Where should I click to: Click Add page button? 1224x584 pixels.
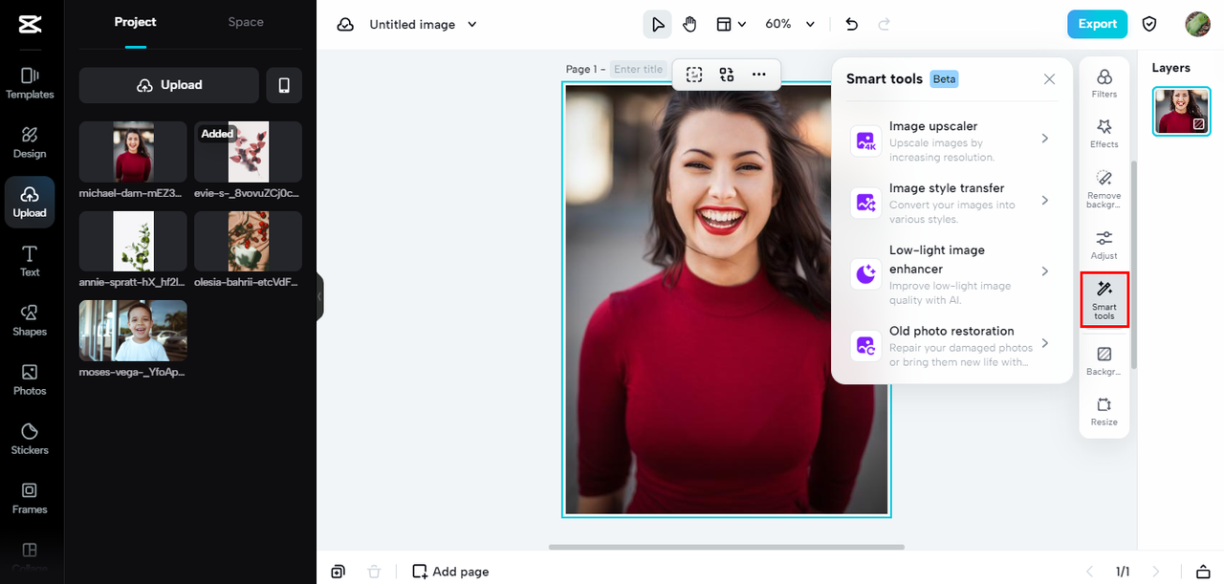(x=450, y=572)
